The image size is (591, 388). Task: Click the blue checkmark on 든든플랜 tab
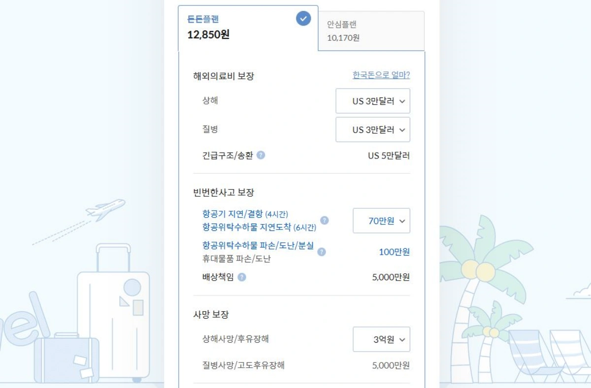(303, 19)
